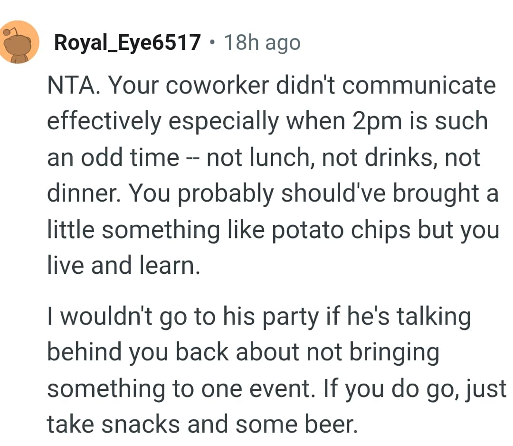Click the Reddit snoo avatar icon
The height and width of the screenshot is (446, 513).
(19, 42)
